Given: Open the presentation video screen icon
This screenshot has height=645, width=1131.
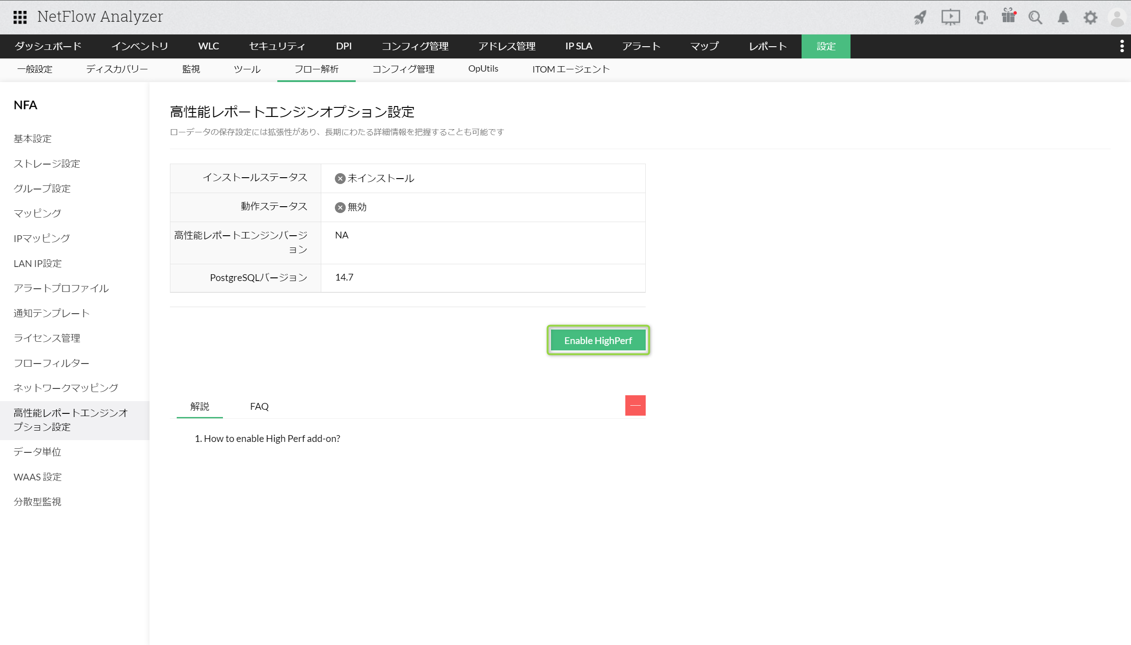Looking at the screenshot, I should 950,18.
